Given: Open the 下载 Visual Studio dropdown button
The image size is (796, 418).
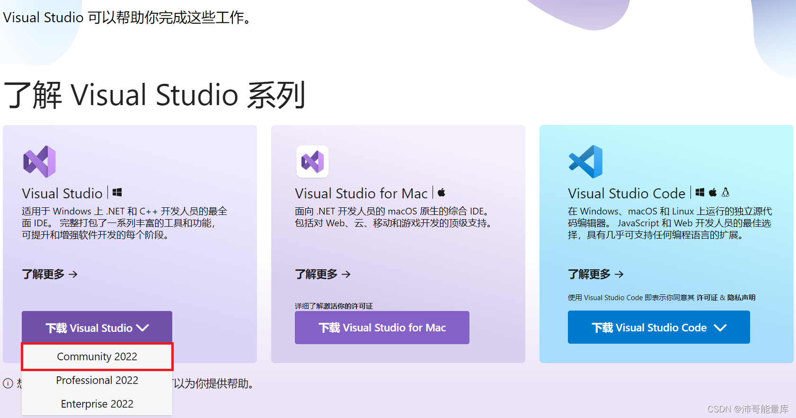Looking at the screenshot, I should (x=97, y=328).
